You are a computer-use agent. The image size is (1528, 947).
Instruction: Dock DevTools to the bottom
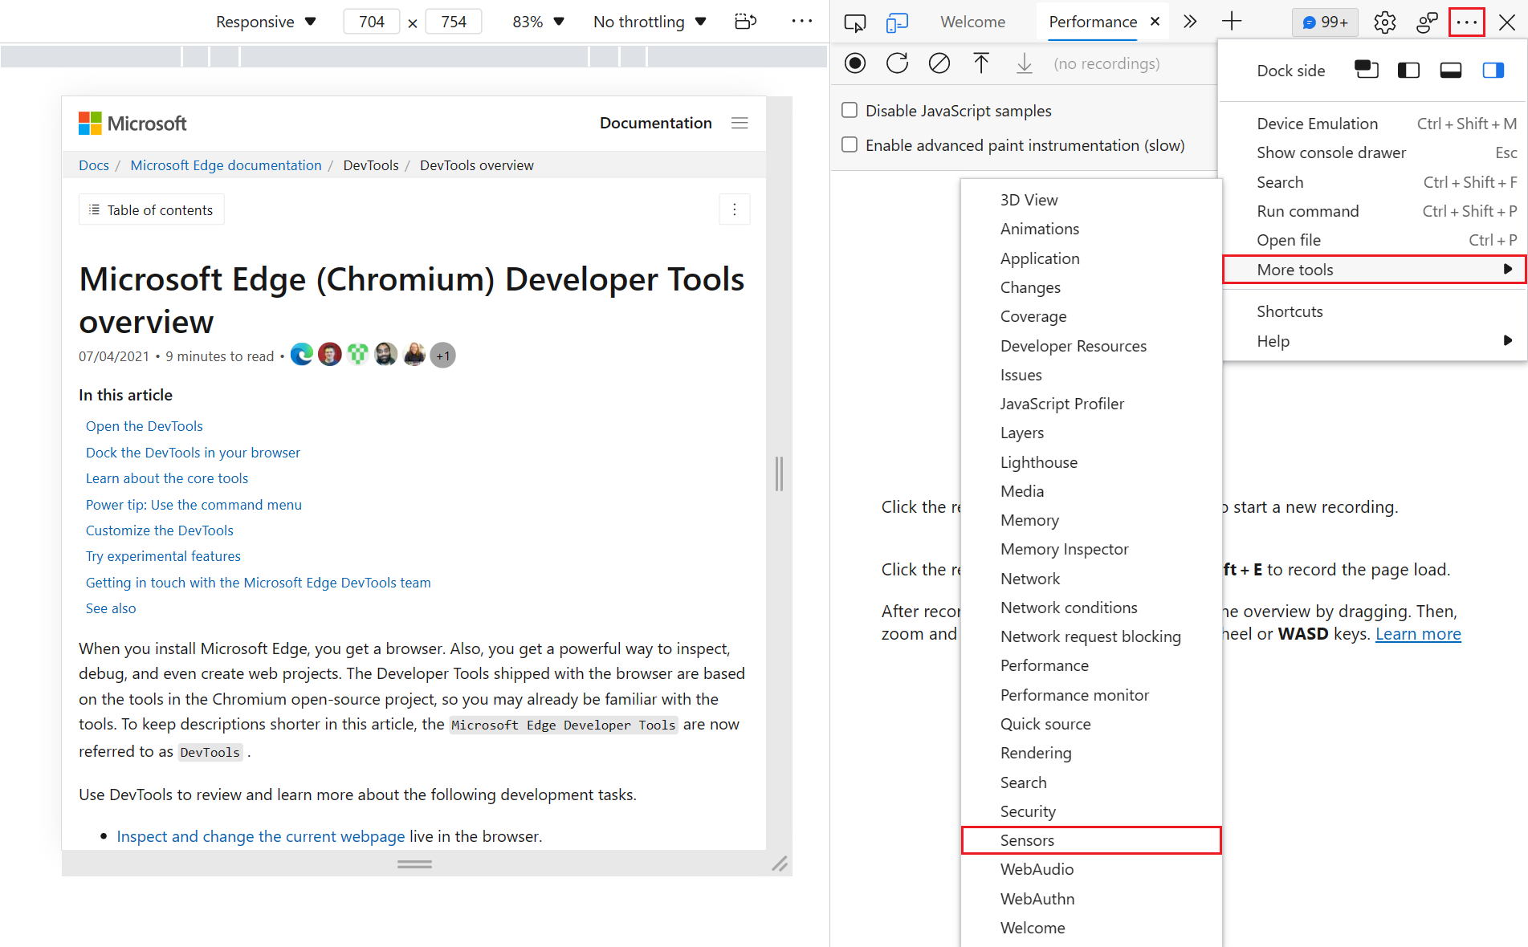coord(1451,71)
